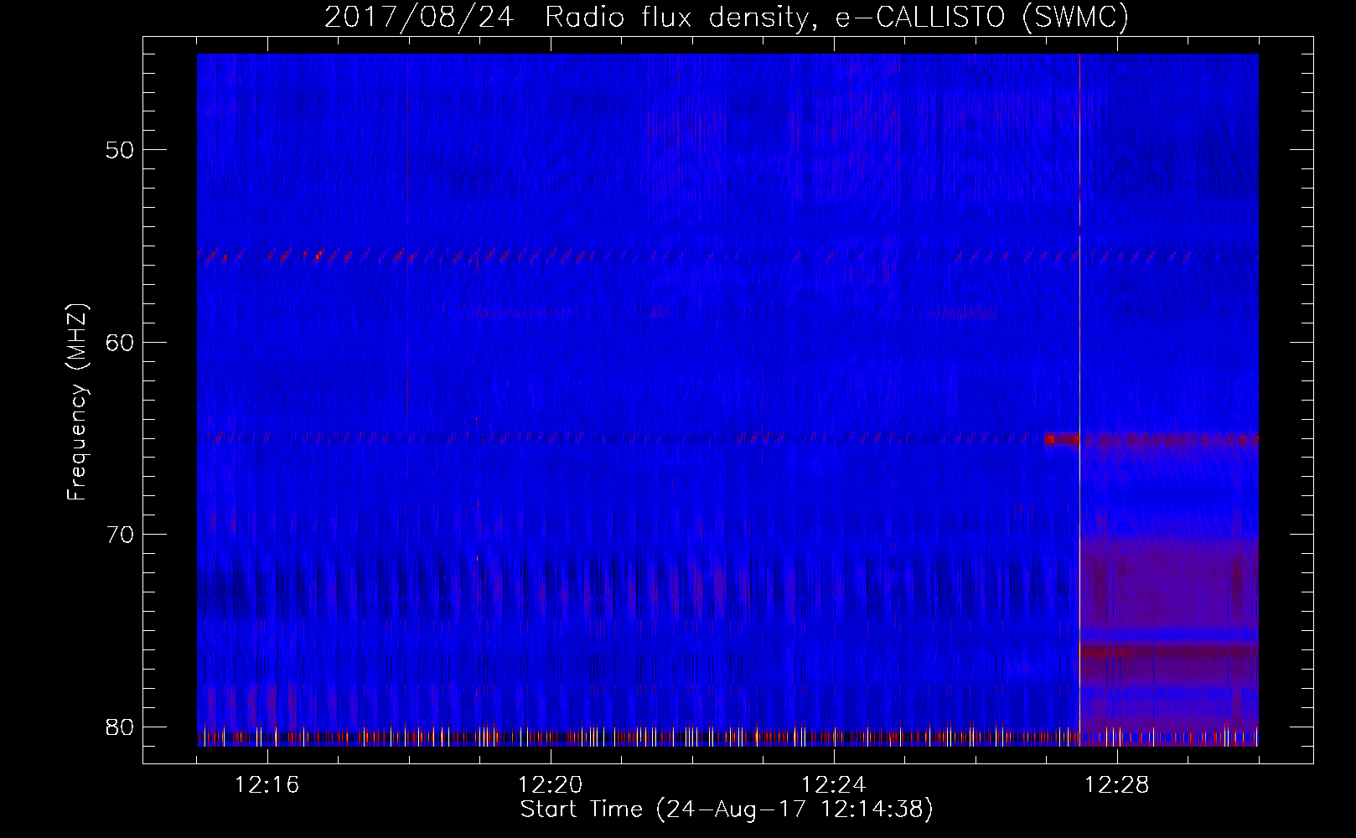The height and width of the screenshot is (838, 1356).
Task: Click the 12:16 time tick label
Action: [x=267, y=785]
